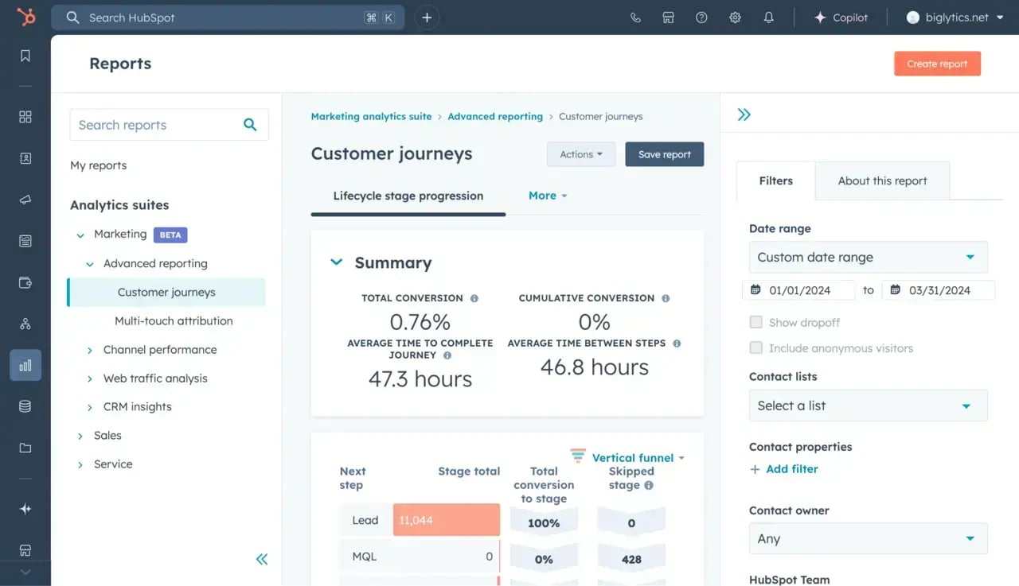Open the Contact owner Any dropdown
The width and height of the screenshot is (1019, 586).
pyautogui.click(x=869, y=538)
